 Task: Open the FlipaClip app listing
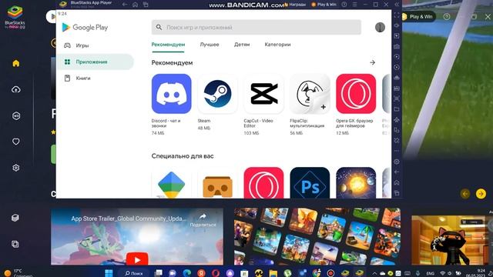pos(310,94)
